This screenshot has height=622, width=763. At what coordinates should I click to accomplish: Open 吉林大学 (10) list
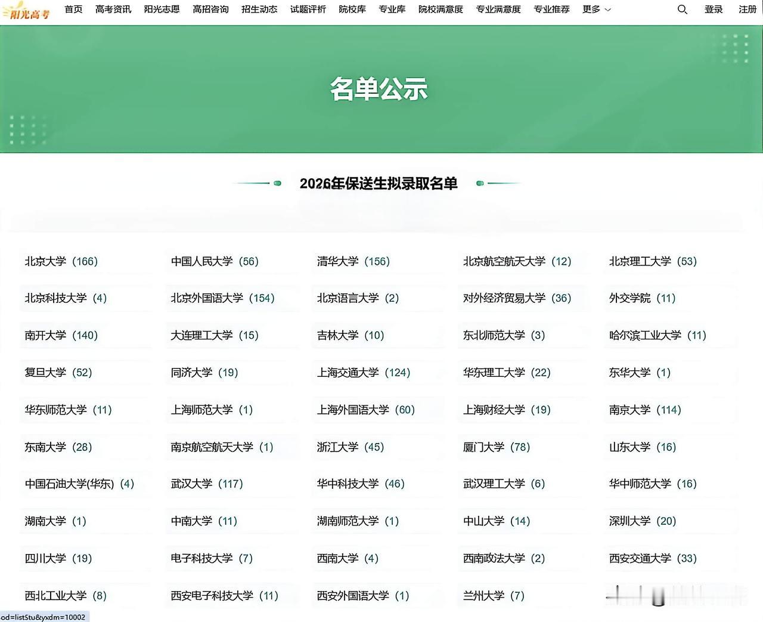click(351, 335)
